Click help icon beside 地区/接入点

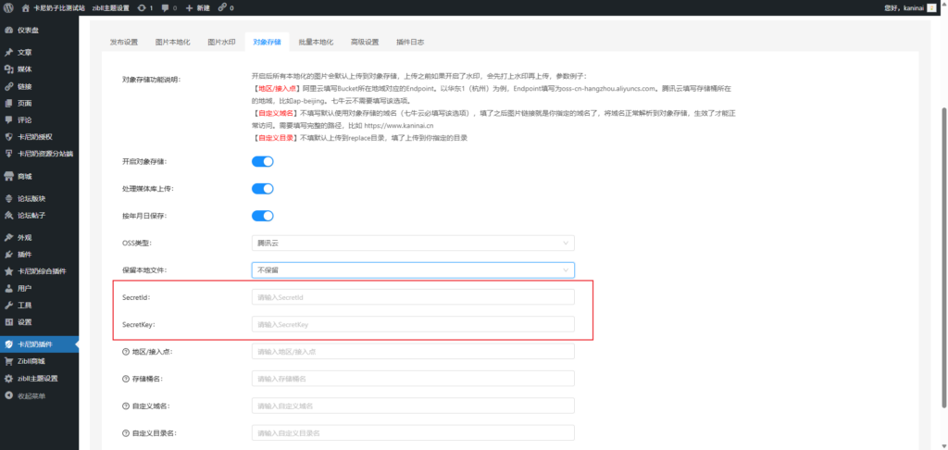126,352
